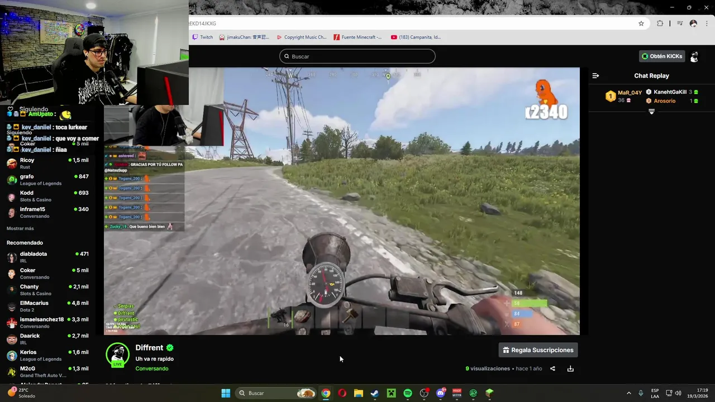This screenshot has height=402, width=715.
Task: Open Chanty's recommended channel
Action: pos(47,290)
